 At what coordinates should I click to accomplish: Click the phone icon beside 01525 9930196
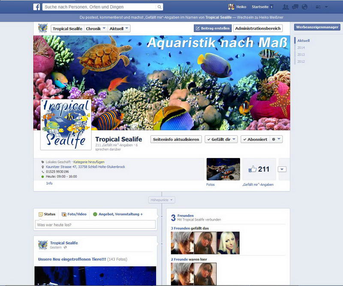[x=42, y=172]
